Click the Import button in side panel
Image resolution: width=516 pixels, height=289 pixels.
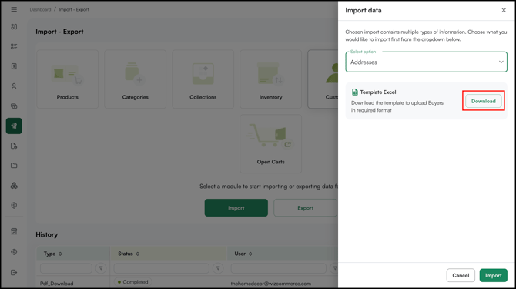pos(494,275)
